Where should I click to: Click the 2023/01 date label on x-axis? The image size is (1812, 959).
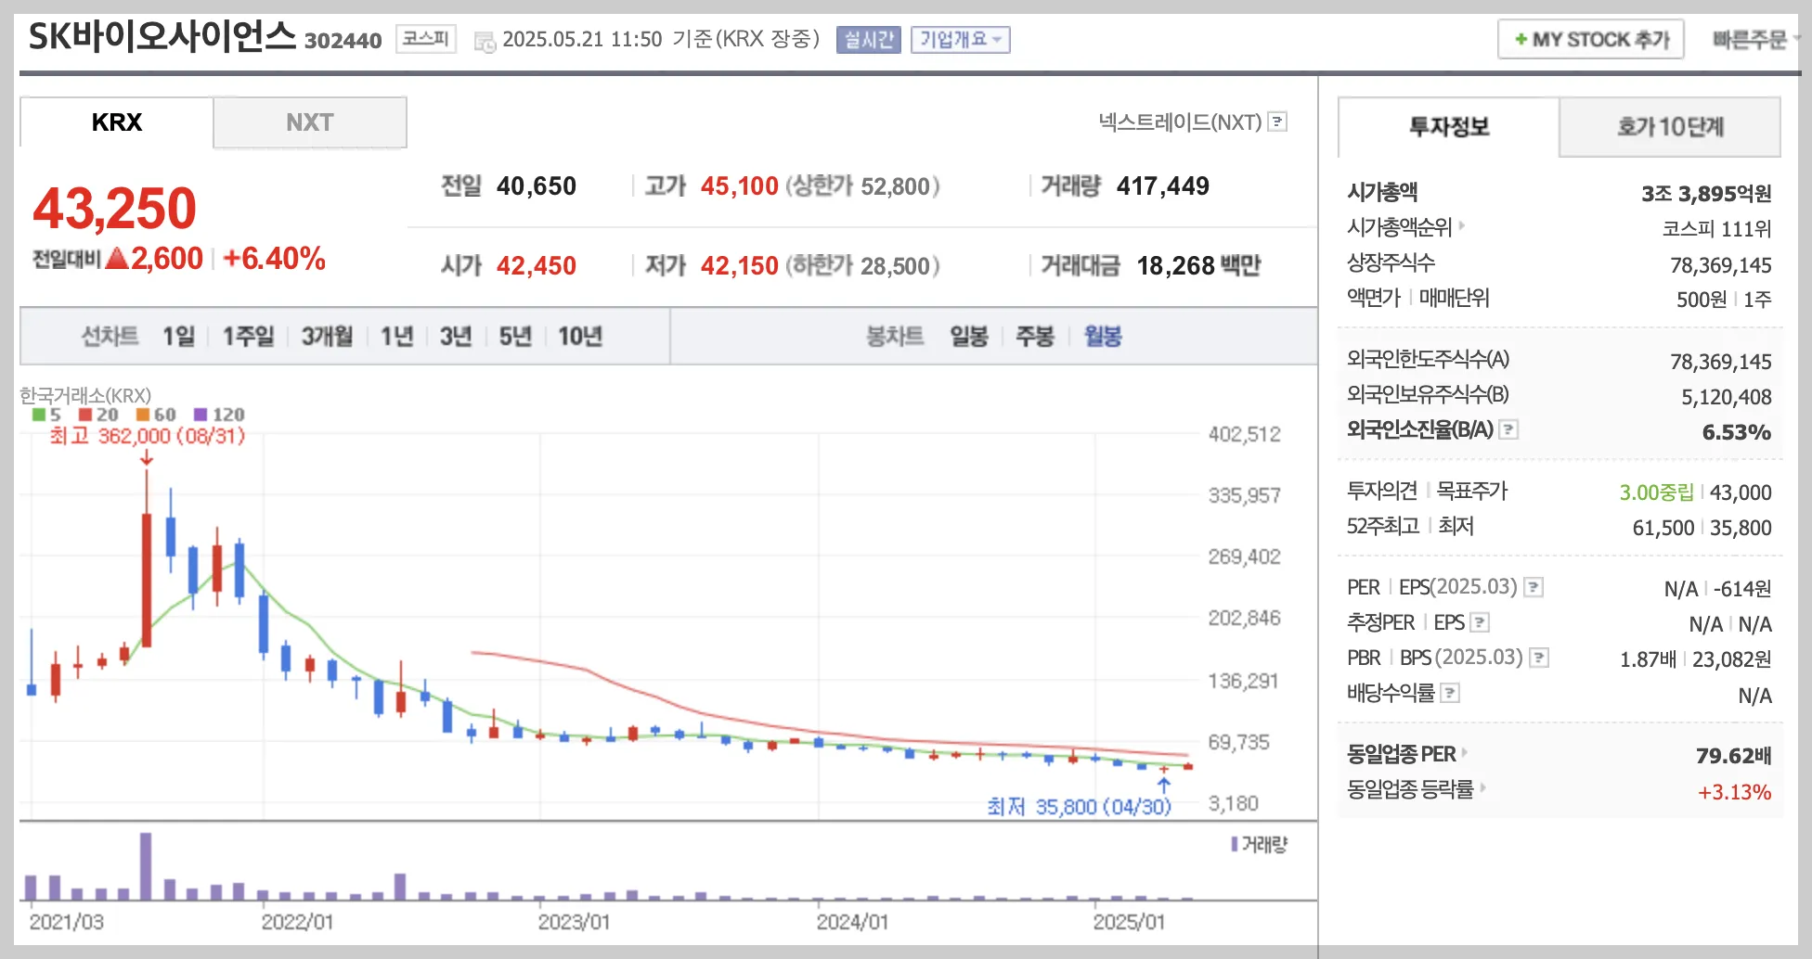point(574,922)
